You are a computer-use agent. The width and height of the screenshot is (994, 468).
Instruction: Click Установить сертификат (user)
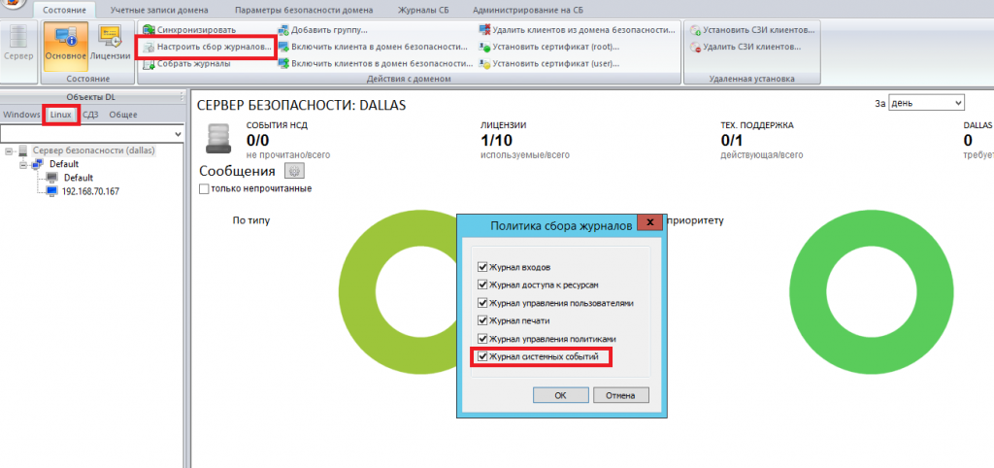coord(549,64)
